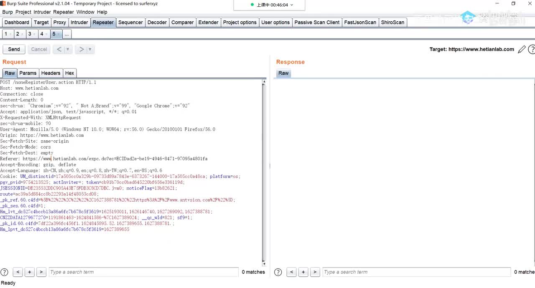Click the response search previous match button
535x288 pixels.
(291, 272)
